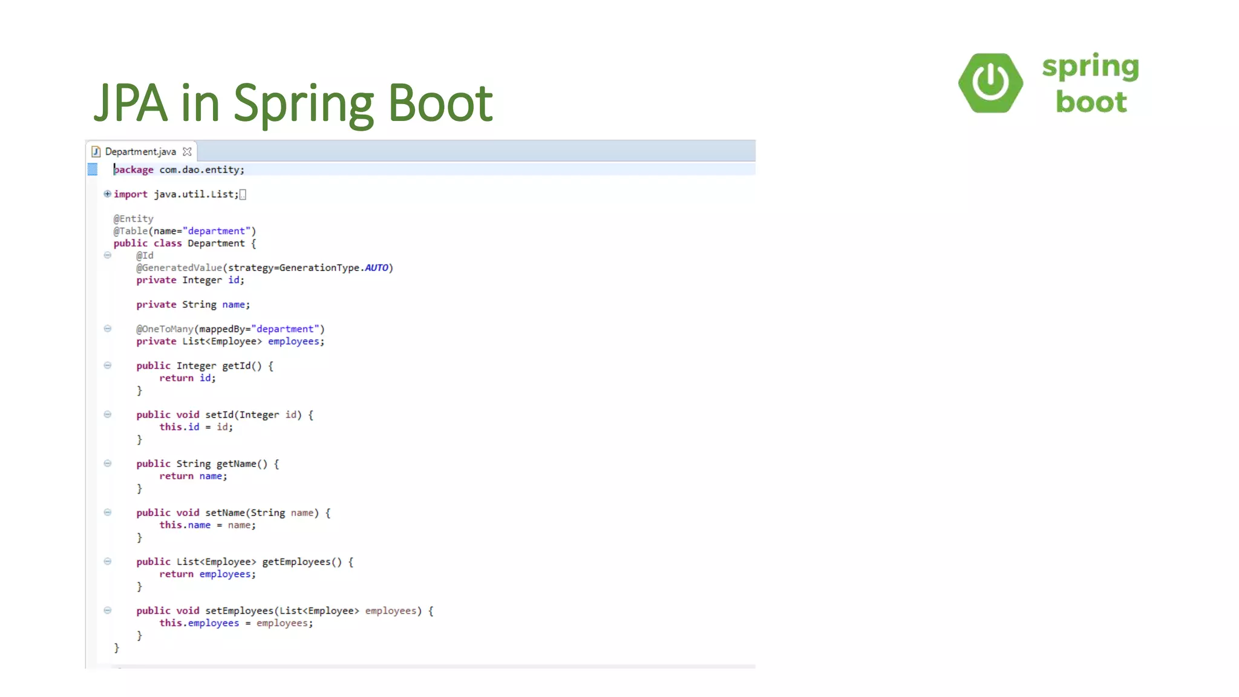The width and height of the screenshot is (1239, 697).
Task: Collapse the getEmployees() method
Action: click(x=108, y=561)
